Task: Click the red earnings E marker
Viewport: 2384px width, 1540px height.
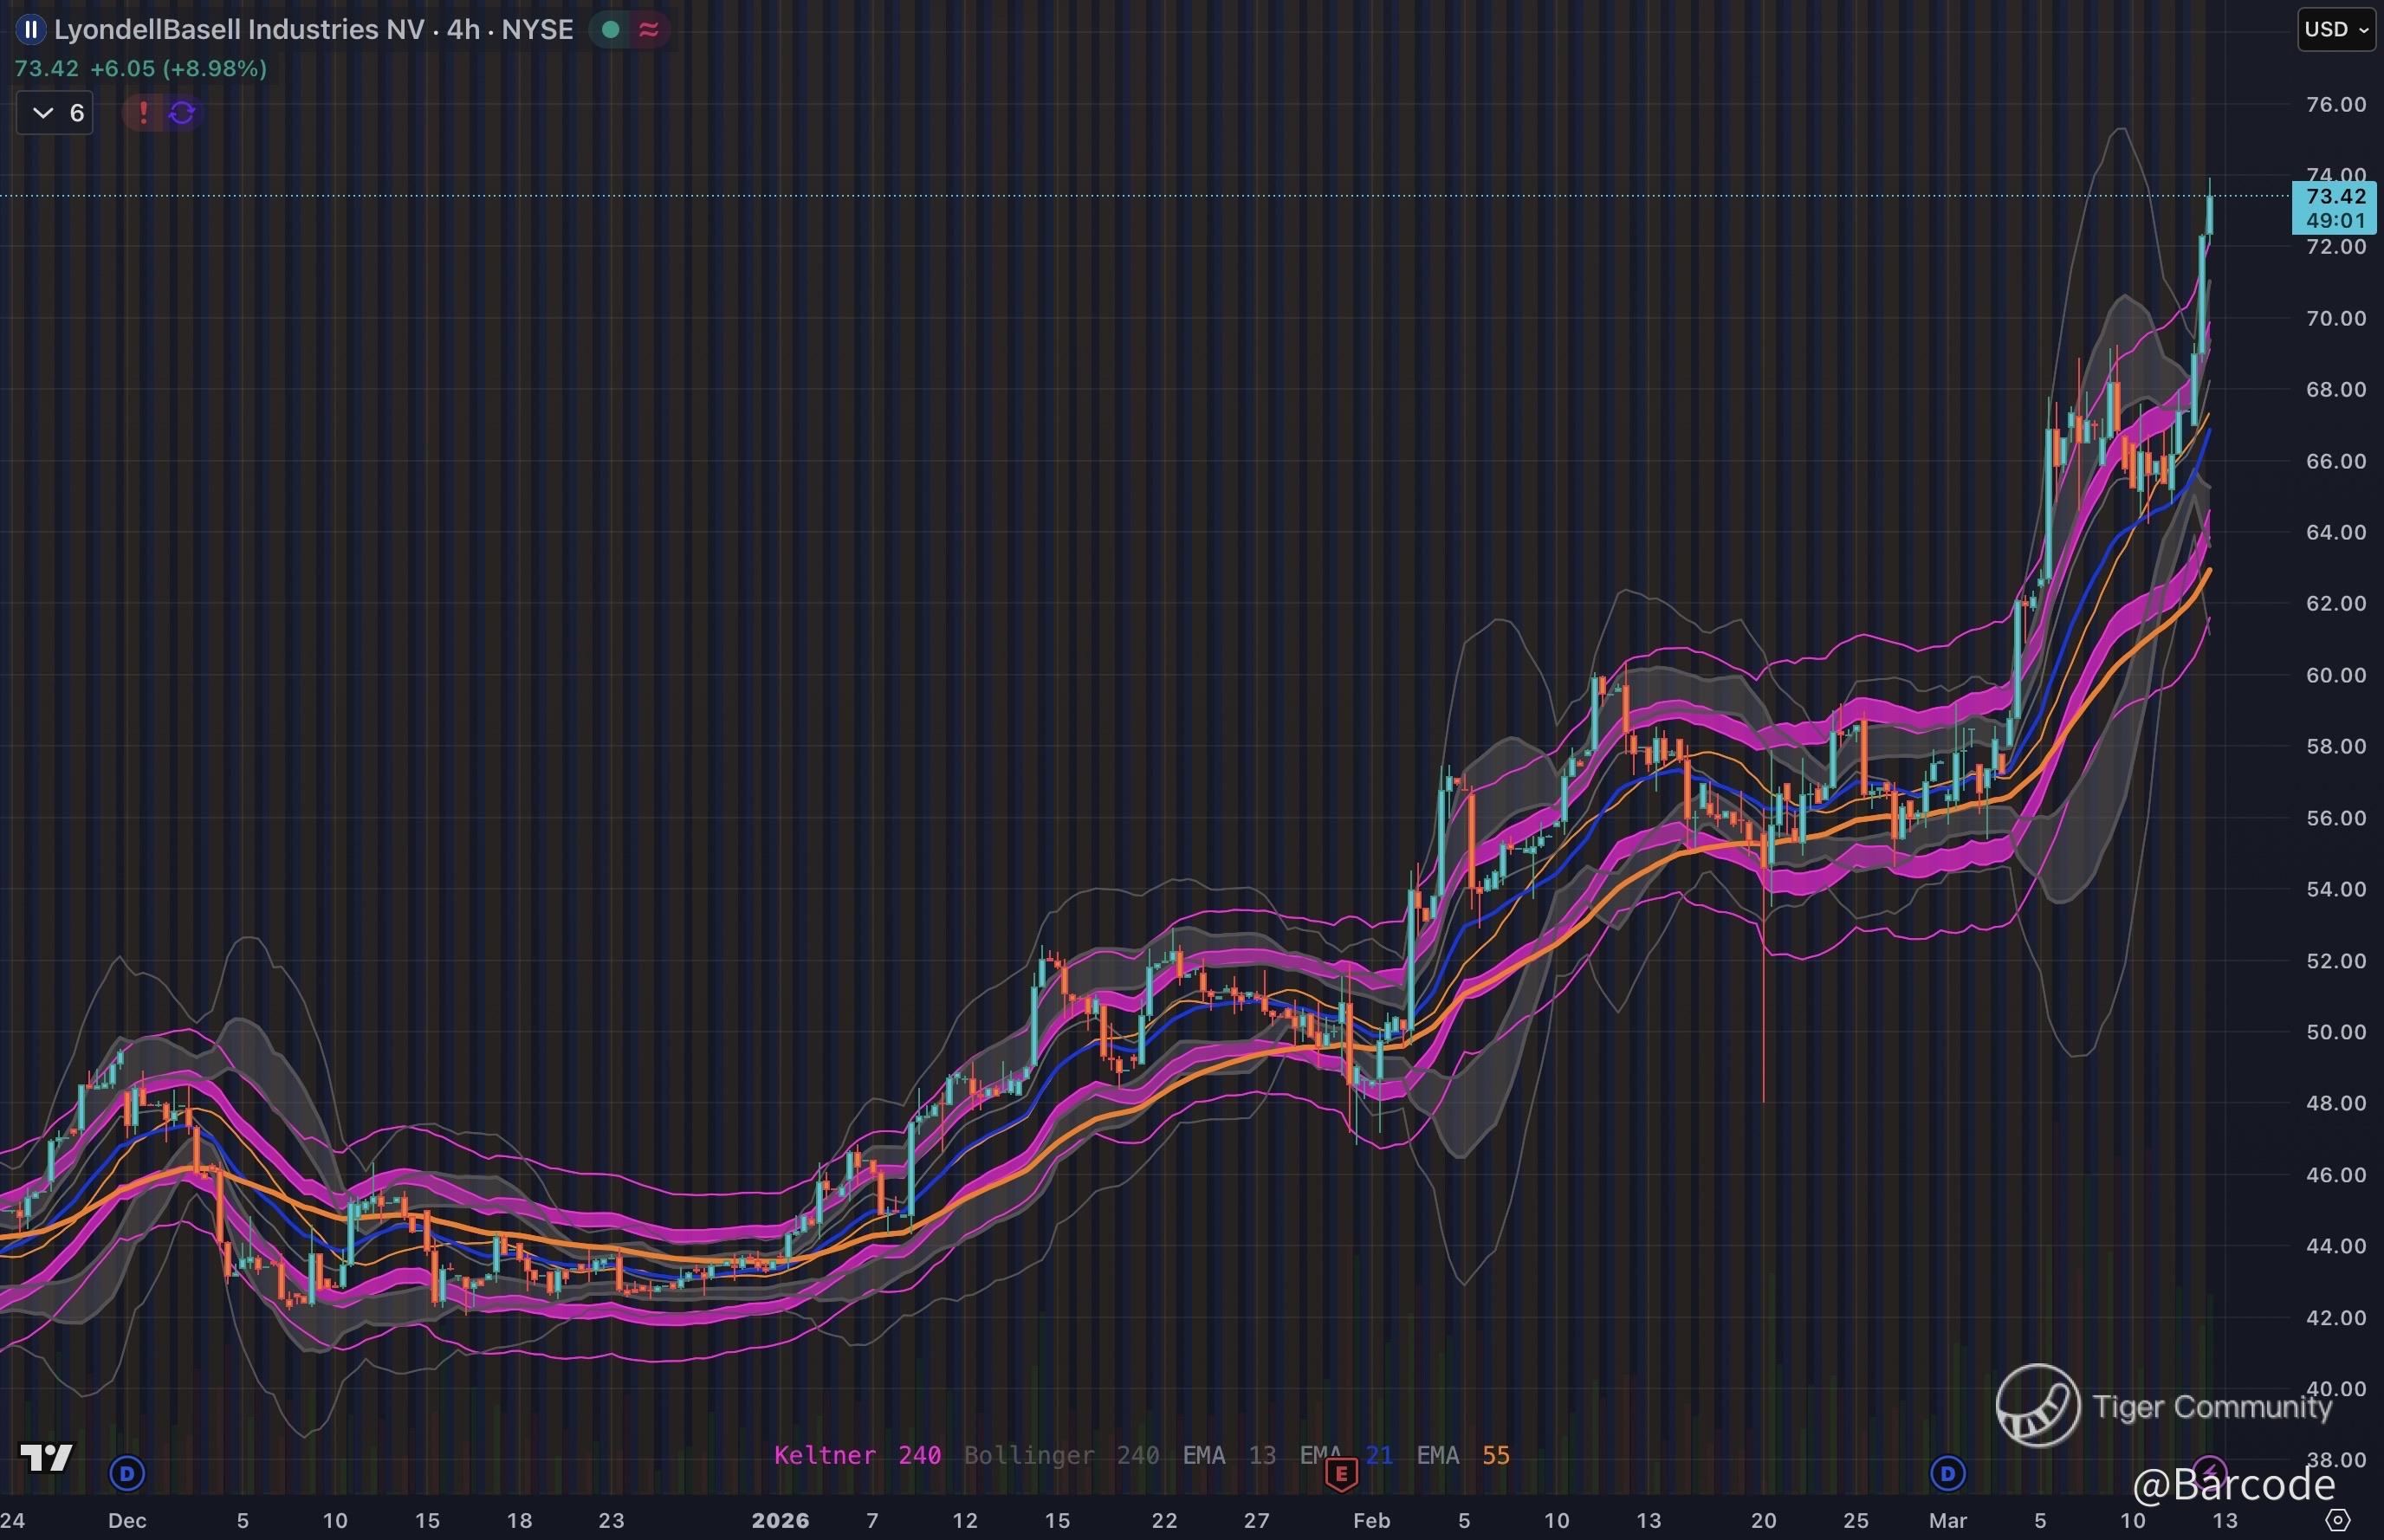Action: tap(1341, 1473)
